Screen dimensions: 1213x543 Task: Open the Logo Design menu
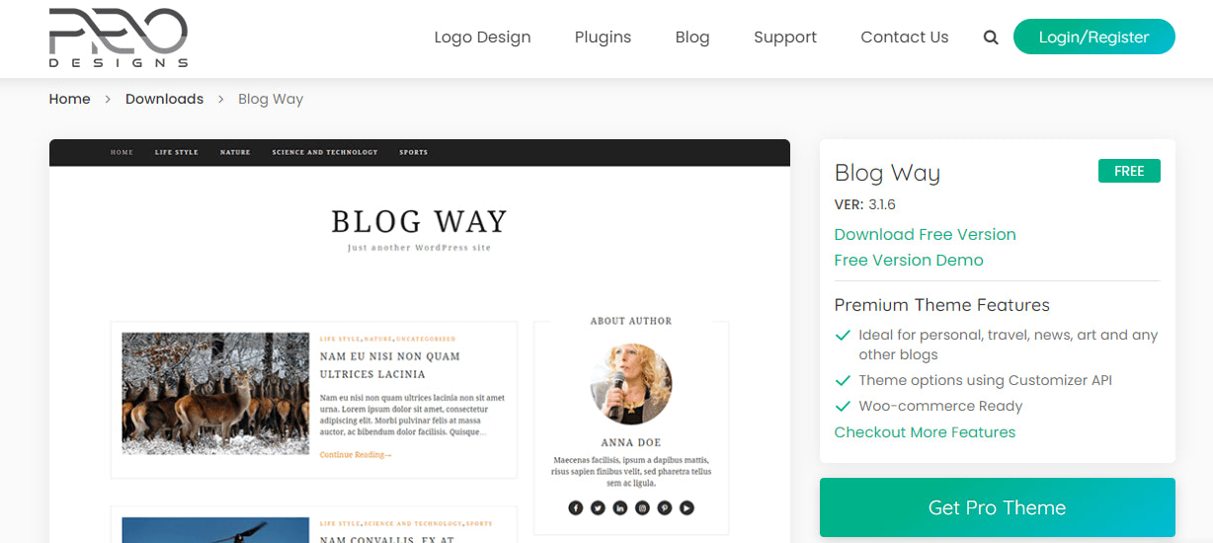[482, 38]
